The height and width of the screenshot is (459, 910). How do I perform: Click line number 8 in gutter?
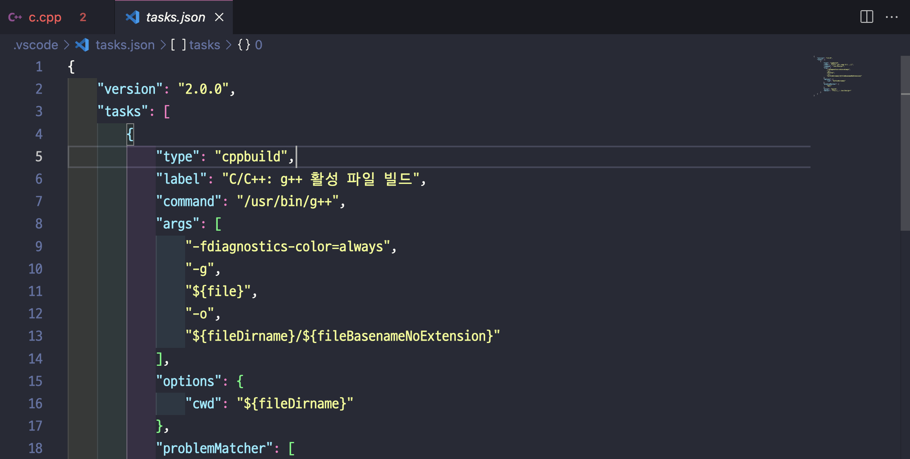(39, 224)
